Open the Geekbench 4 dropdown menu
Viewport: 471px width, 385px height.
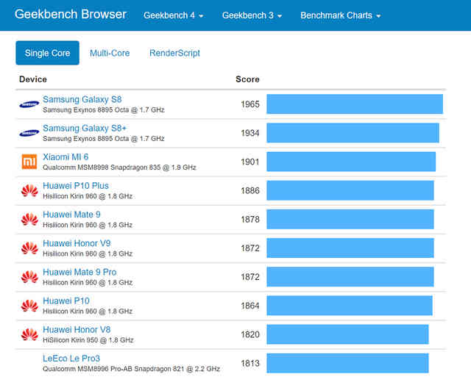coord(174,15)
